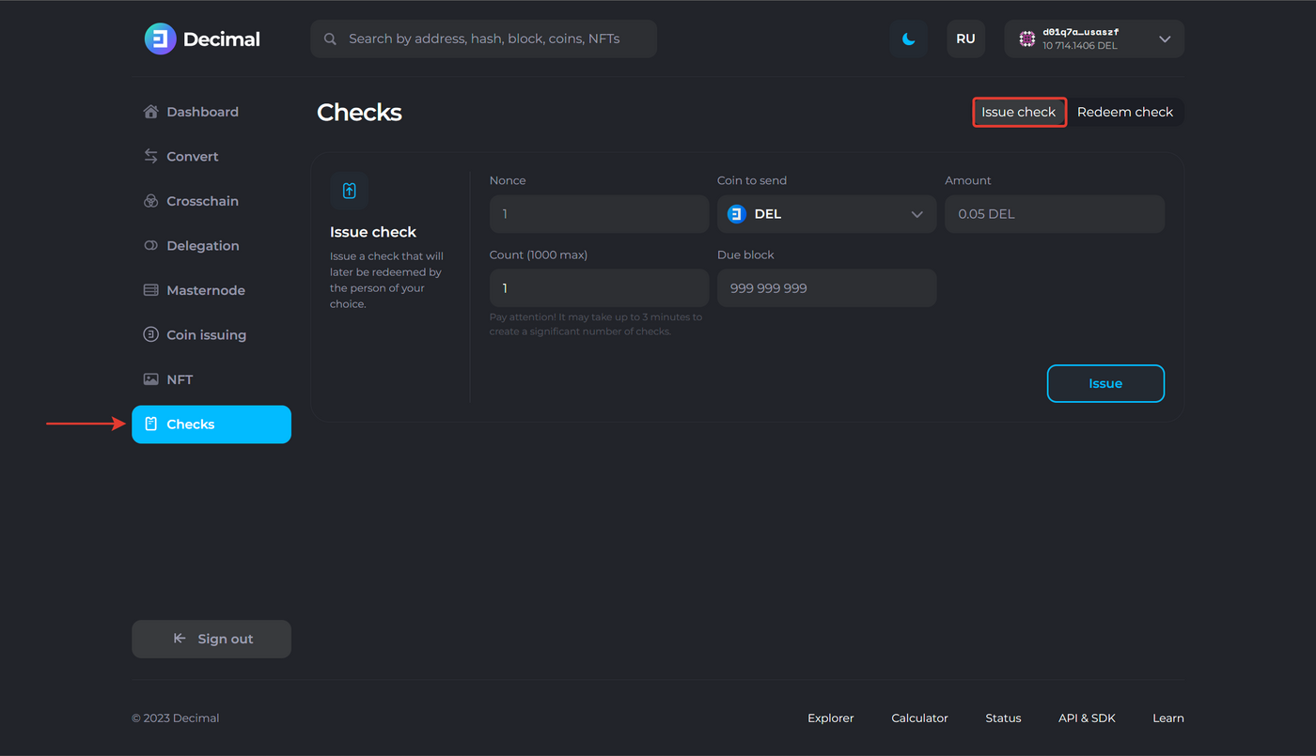Focus the Amount input field
Screen dimensions: 1316x756
1054,214
